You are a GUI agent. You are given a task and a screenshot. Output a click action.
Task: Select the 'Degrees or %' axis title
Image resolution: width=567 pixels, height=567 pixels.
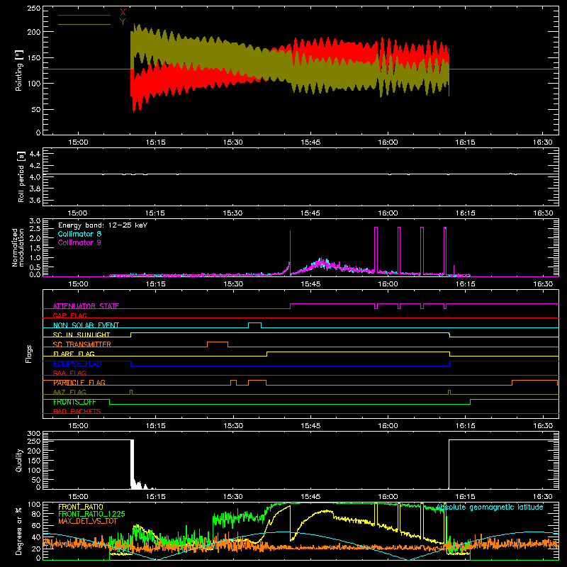[x=19, y=531]
